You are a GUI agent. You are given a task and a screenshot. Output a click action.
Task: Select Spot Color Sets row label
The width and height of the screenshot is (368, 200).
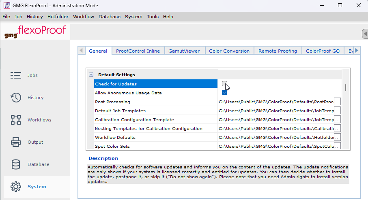point(112,146)
